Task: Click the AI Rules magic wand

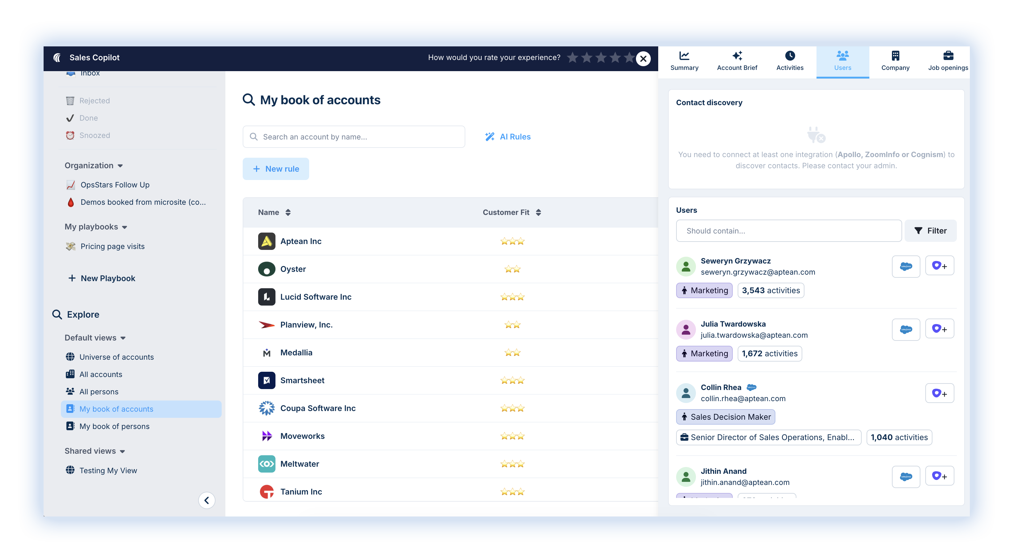Action: [x=490, y=136]
